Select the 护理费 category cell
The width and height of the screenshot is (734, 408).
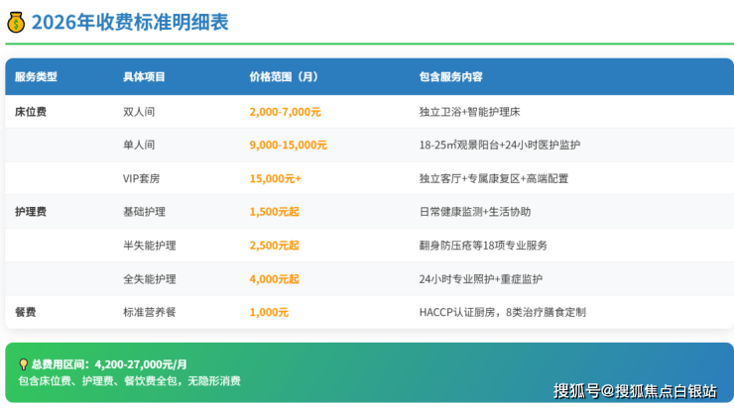(x=31, y=212)
